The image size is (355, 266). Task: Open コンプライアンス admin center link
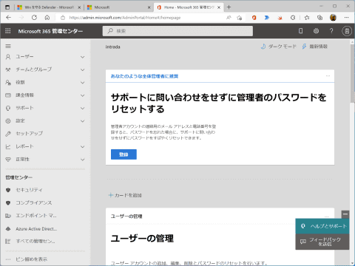coord(34,202)
